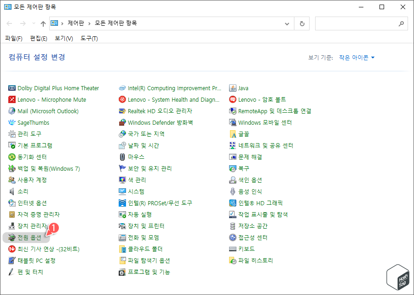Open the 소리 speaker icon
The image size is (414, 295).
[x=12, y=191]
